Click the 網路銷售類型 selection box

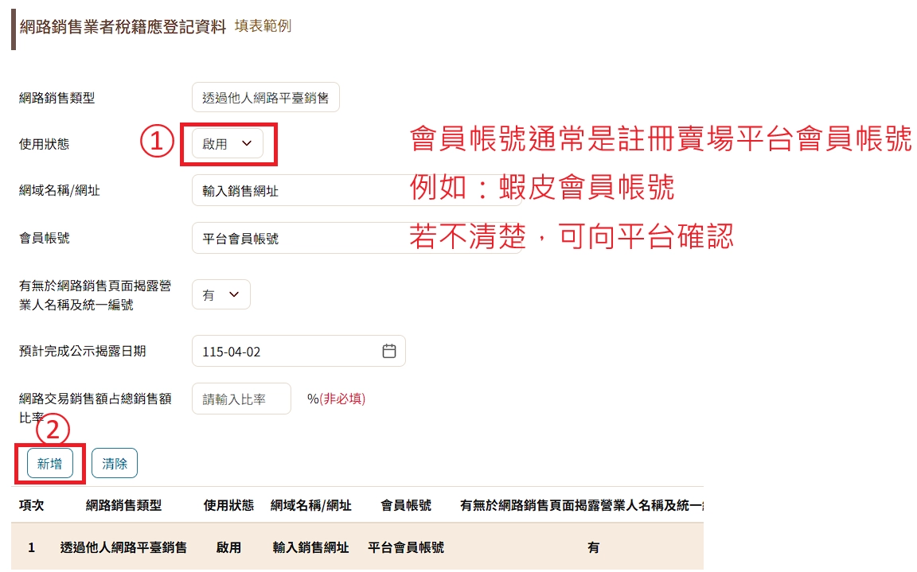265,97
